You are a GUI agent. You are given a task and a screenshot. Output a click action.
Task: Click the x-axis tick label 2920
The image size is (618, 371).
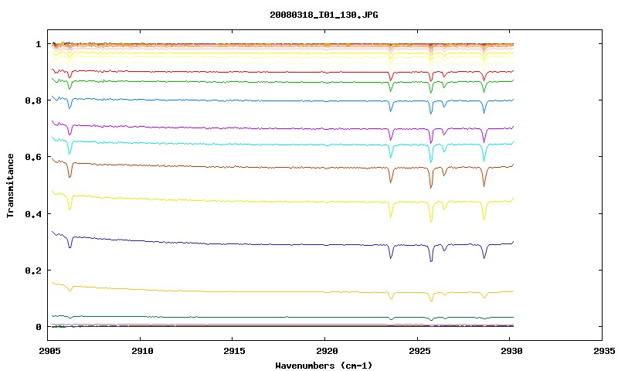327,351
